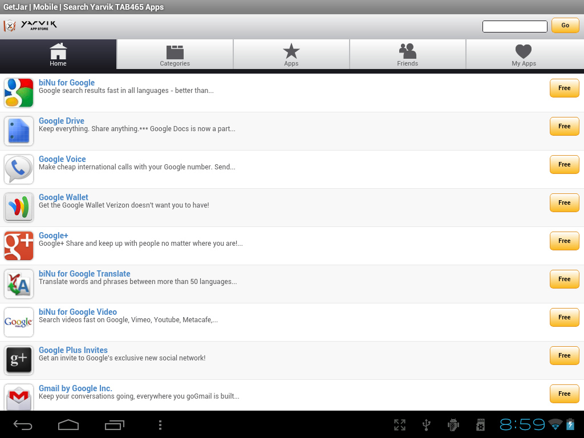Tap the battery charging indicator

coord(570,424)
